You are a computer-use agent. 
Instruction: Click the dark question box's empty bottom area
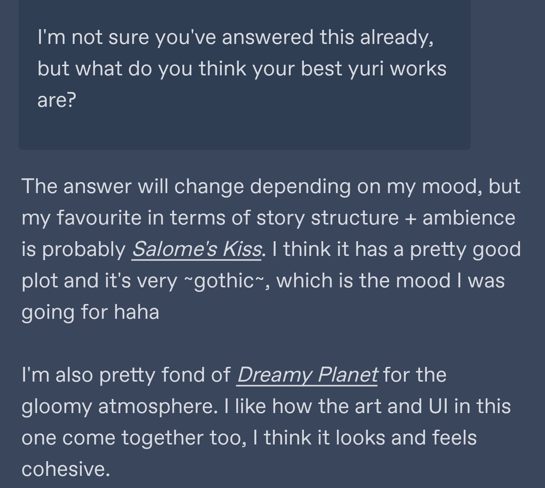click(x=244, y=131)
